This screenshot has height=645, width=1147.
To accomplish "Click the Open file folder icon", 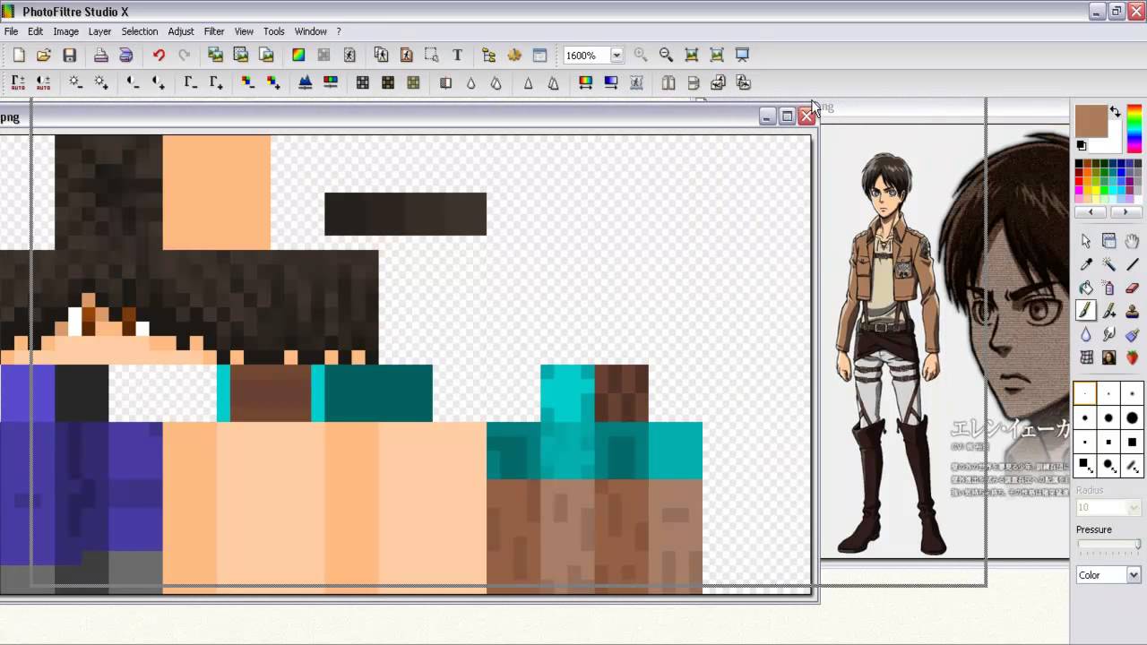I will click(44, 56).
